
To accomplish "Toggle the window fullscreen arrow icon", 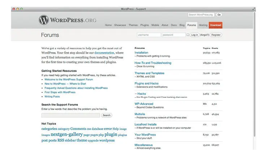I will point(254,9).
